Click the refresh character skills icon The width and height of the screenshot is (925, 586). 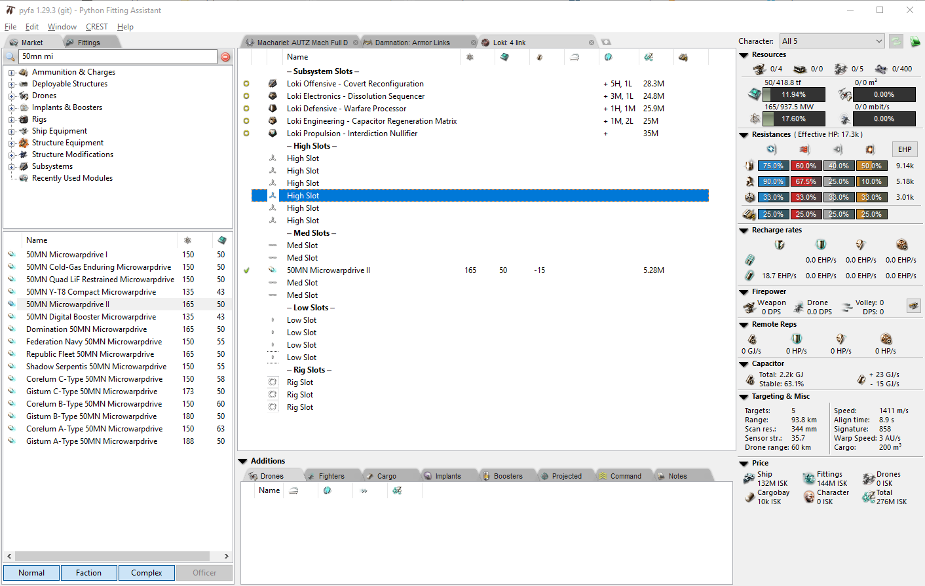pos(896,41)
